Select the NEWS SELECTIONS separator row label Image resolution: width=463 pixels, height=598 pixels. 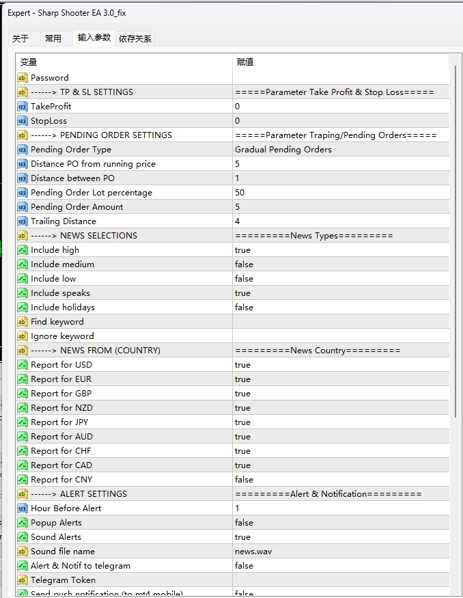(x=84, y=236)
